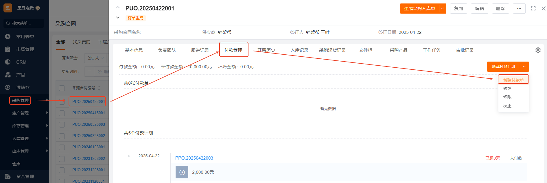Viewport: 547px width, 183px height.
Task: Expand the 生成采购入库单 dropdown arrow
Action: coord(443,9)
